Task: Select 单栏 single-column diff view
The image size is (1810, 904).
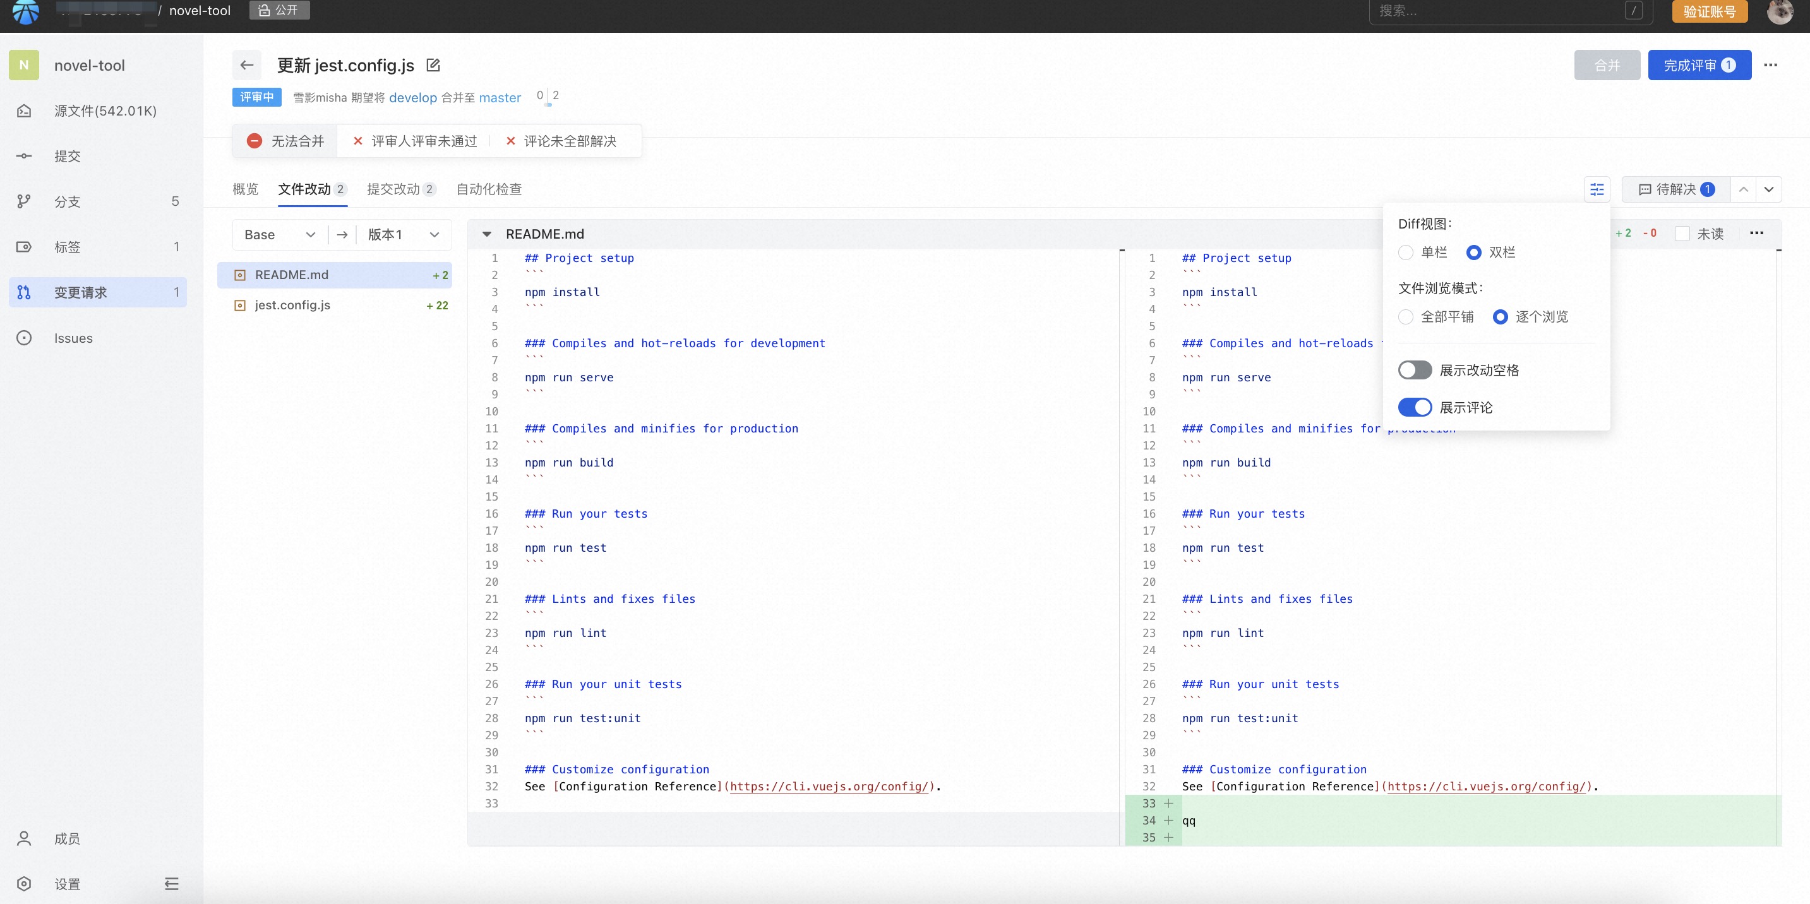Action: click(1406, 252)
